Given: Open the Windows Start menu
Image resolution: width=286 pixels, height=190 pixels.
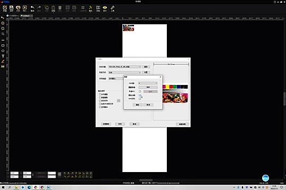Looking at the screenshot, I should click(x=3, y=187).
